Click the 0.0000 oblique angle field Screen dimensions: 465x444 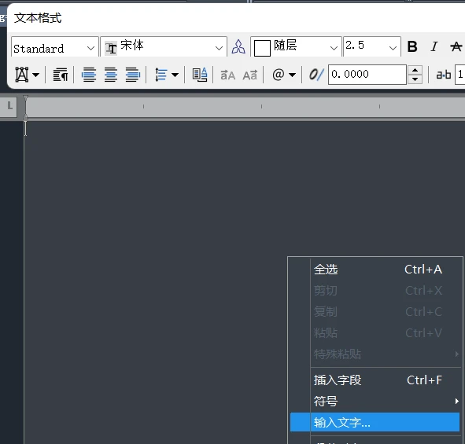[x=367, y=75]
